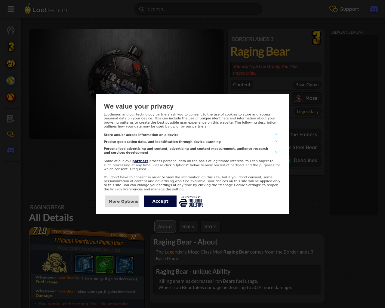Viewport: 385px width, 308px height.
Task: Switch to the About tab
Action: 165,226
